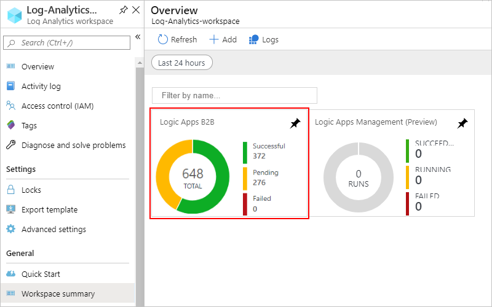Image resolution: width=492 pixels, height=307 pixels.
Task: Click the yellow RUNNING swatch in Management tile
Action: pyautogui.click(x=407, y=177)
